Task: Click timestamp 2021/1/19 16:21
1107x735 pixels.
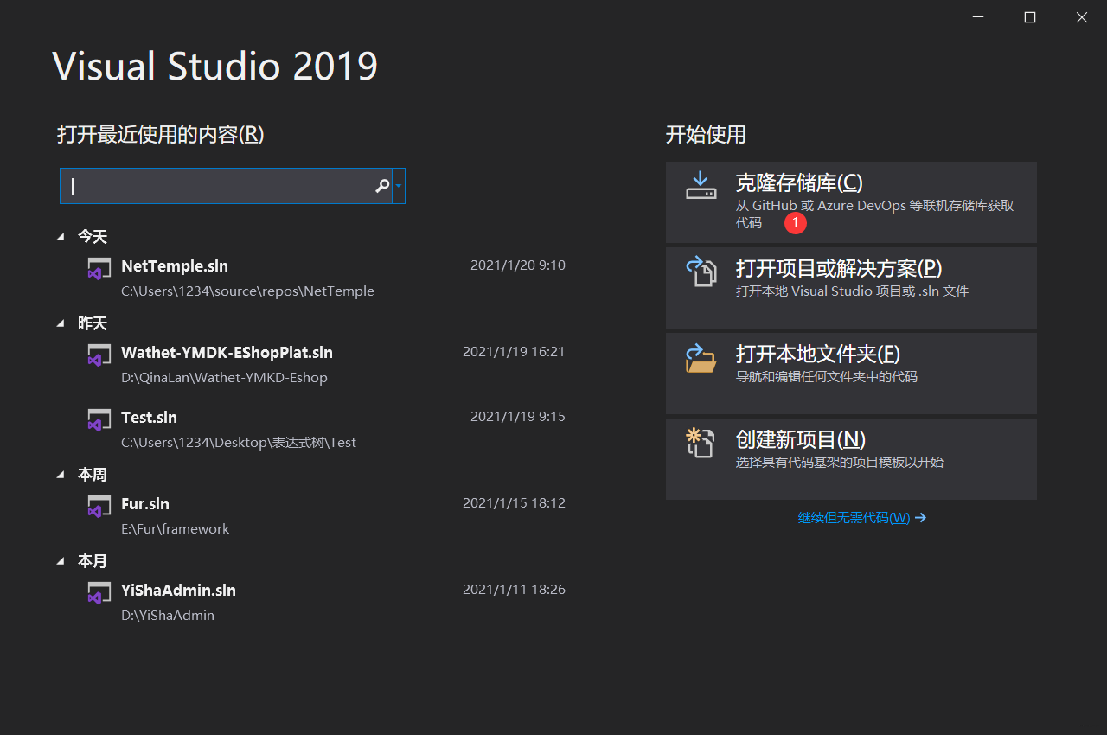Action: coord(514,352)
